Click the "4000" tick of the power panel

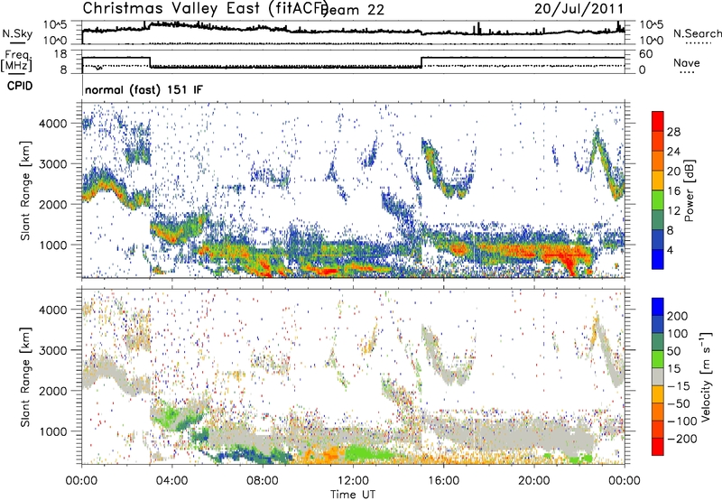(x=53, y=124)
